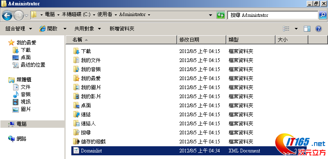Open 桌面 in the favorites sidebar
The height and width of the screenshot is (159, 328).
tap(22, 58)
